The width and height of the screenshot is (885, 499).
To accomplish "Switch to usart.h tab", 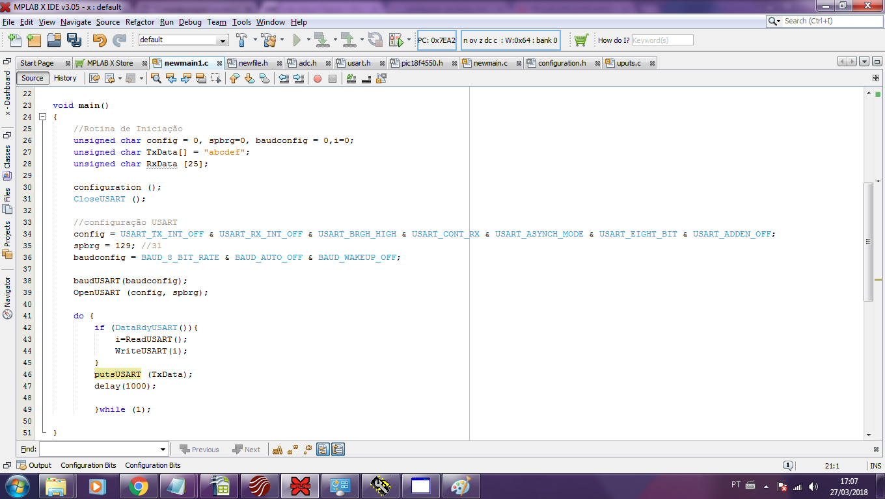I will 359,63.
